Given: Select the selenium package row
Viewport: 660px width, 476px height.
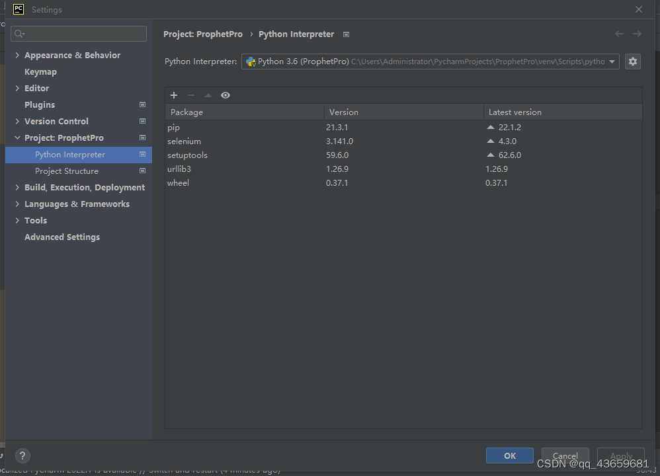Looking at the screenshot, I should [403, 141].
